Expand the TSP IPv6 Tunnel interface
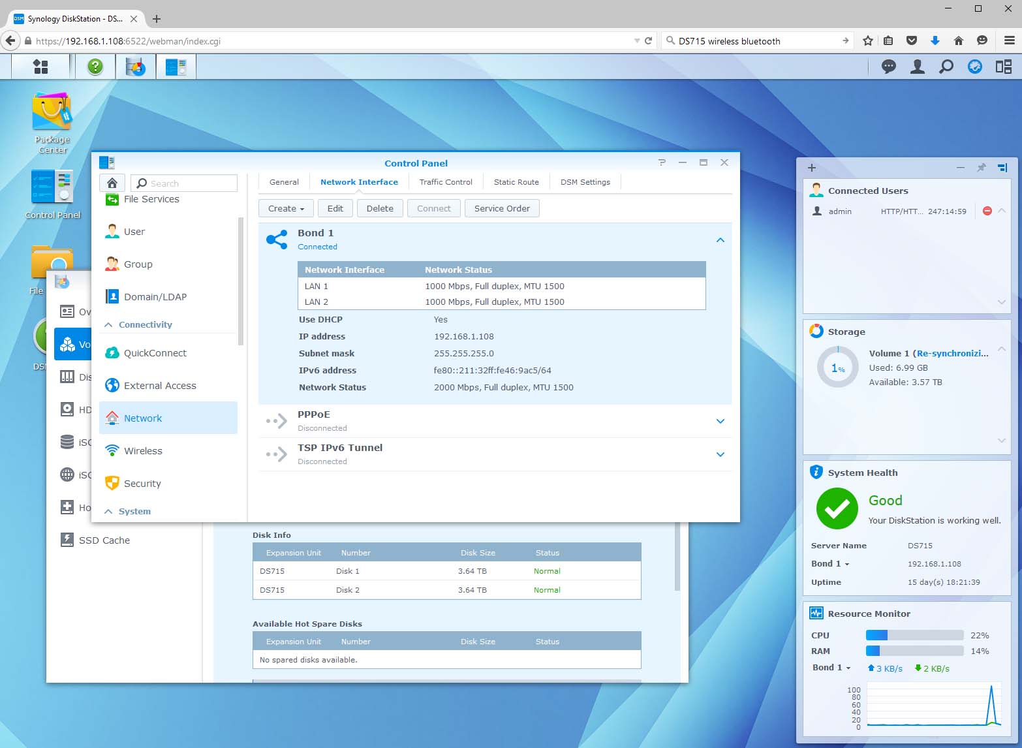 click(x=720, y=454)
